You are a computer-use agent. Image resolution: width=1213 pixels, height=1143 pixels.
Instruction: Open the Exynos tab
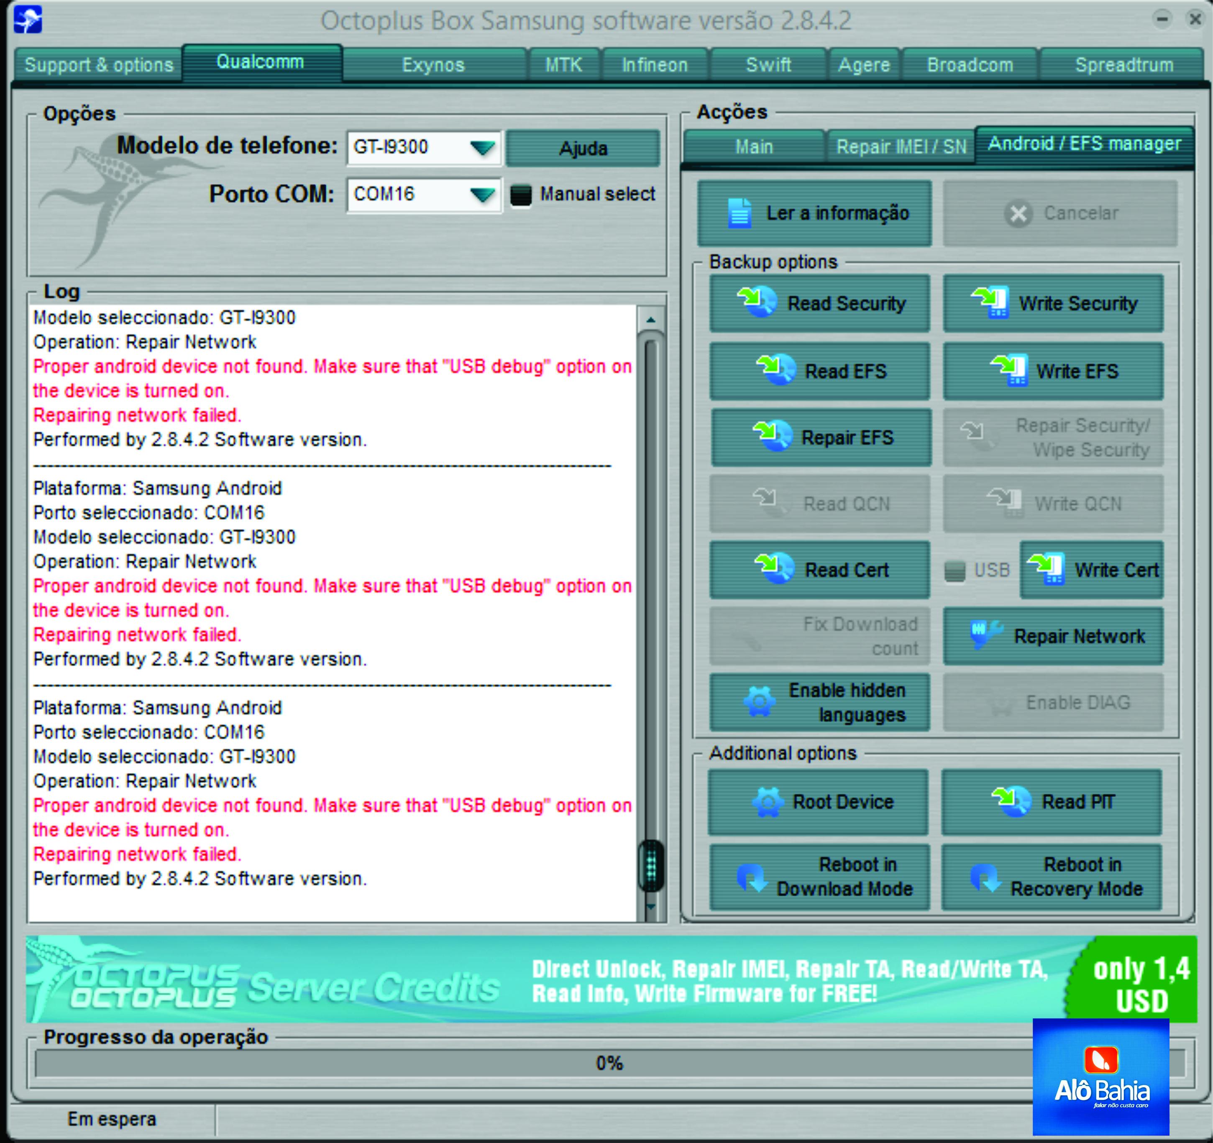434,65
